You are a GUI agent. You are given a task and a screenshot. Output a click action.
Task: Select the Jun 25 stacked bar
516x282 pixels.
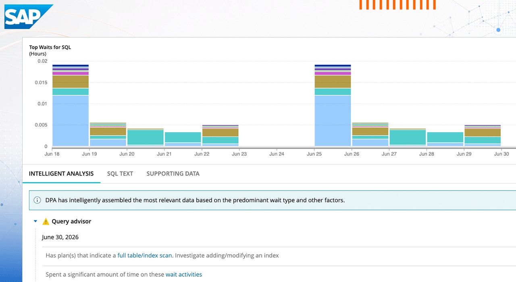click(x=333, y=105)
